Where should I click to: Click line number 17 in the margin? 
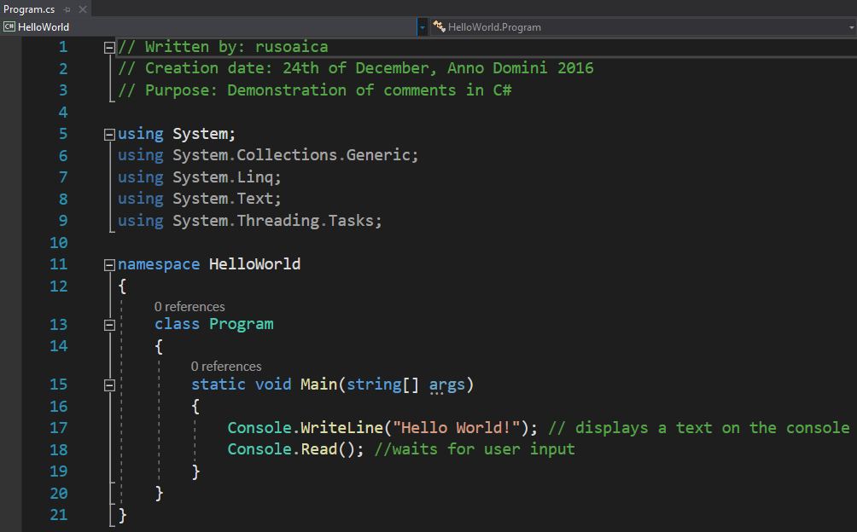point(59,428)
